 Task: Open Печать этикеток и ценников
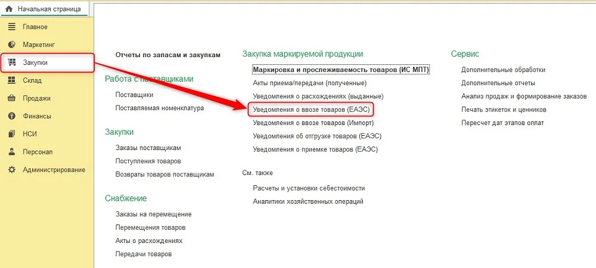tap(504, 110)
